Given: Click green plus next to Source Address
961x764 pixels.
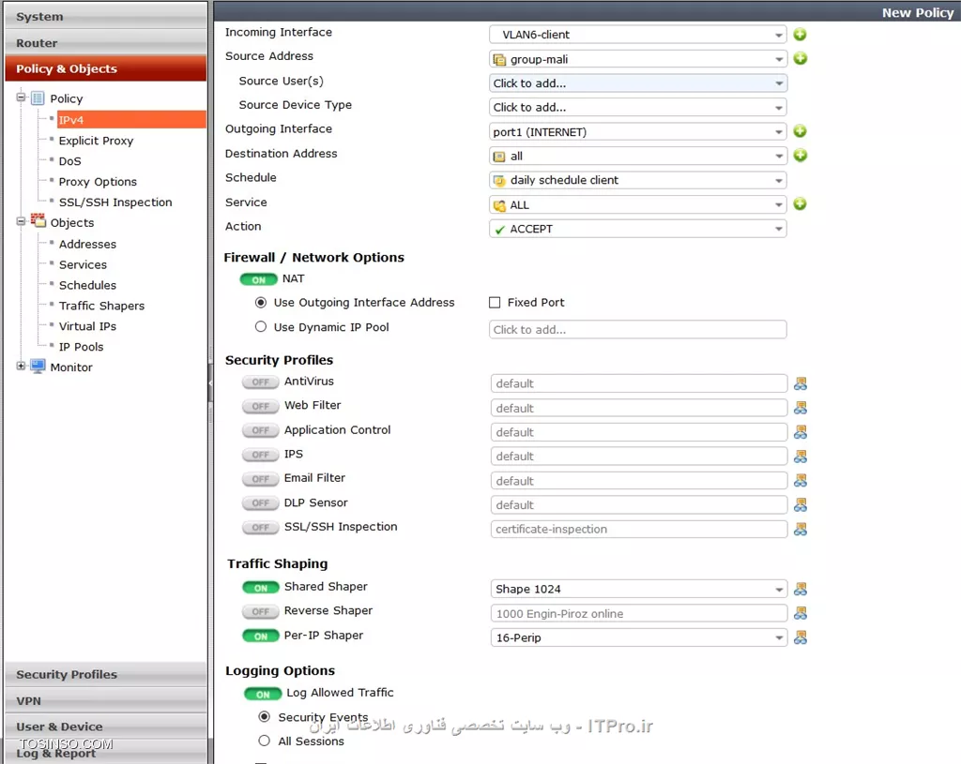Looking at the screenshot, I should pos(800,59).
